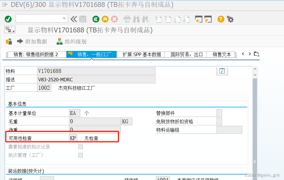
Task: Open 附加数据 additional data
Action: click(x=32, y=41)
